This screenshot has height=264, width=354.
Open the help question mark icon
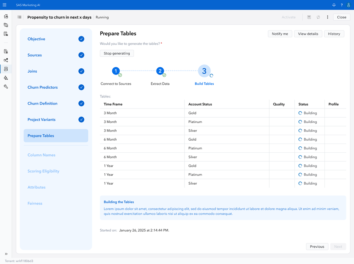click(342, 5)
